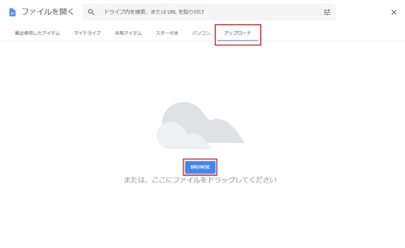405x248 pixels.
Task: Select the アップロード tab
Action: 237,33
